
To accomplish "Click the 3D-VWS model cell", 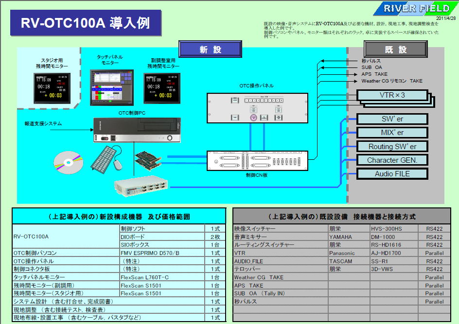I will (x=394, y=269).
